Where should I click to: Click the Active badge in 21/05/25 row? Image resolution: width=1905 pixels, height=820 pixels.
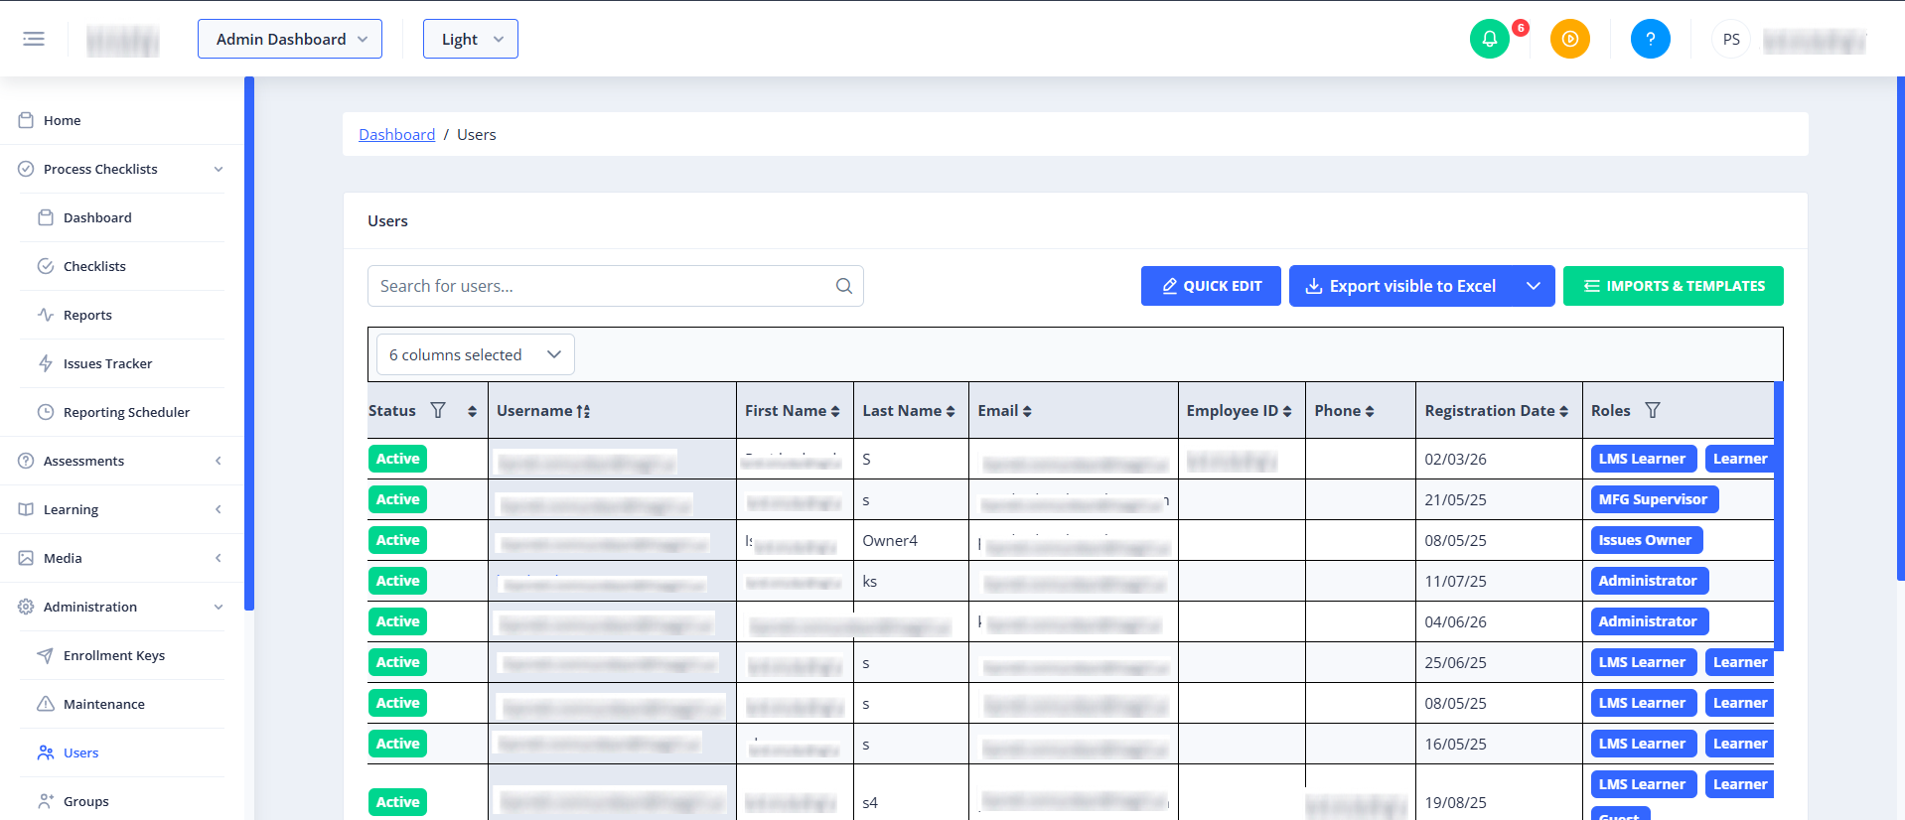[x=398, y=499]
